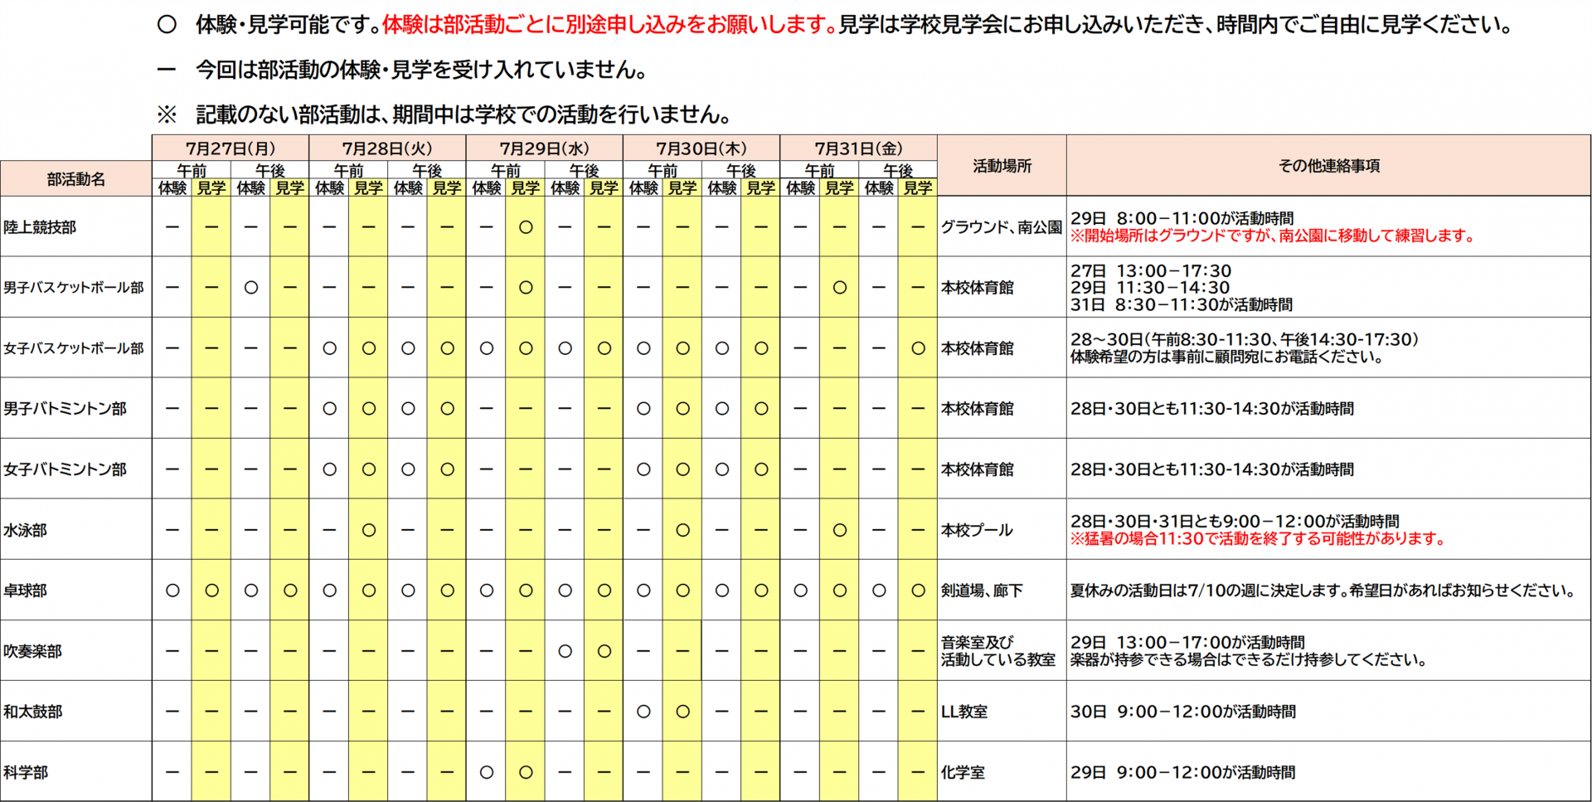
Task: Click 吹奏楽部 circle on 7月29日 午後 見学
Action: click(x=604, y=651)
